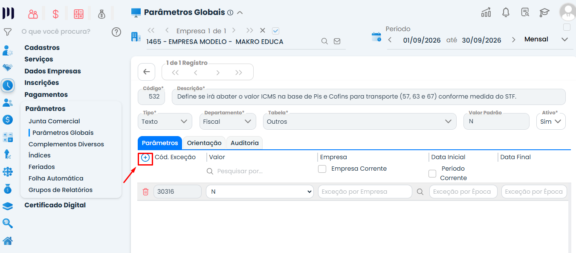Open the graduation cap training icon
Image resolution: width=576 pixels, height=253 pixels.
click(x=544, y=12)
